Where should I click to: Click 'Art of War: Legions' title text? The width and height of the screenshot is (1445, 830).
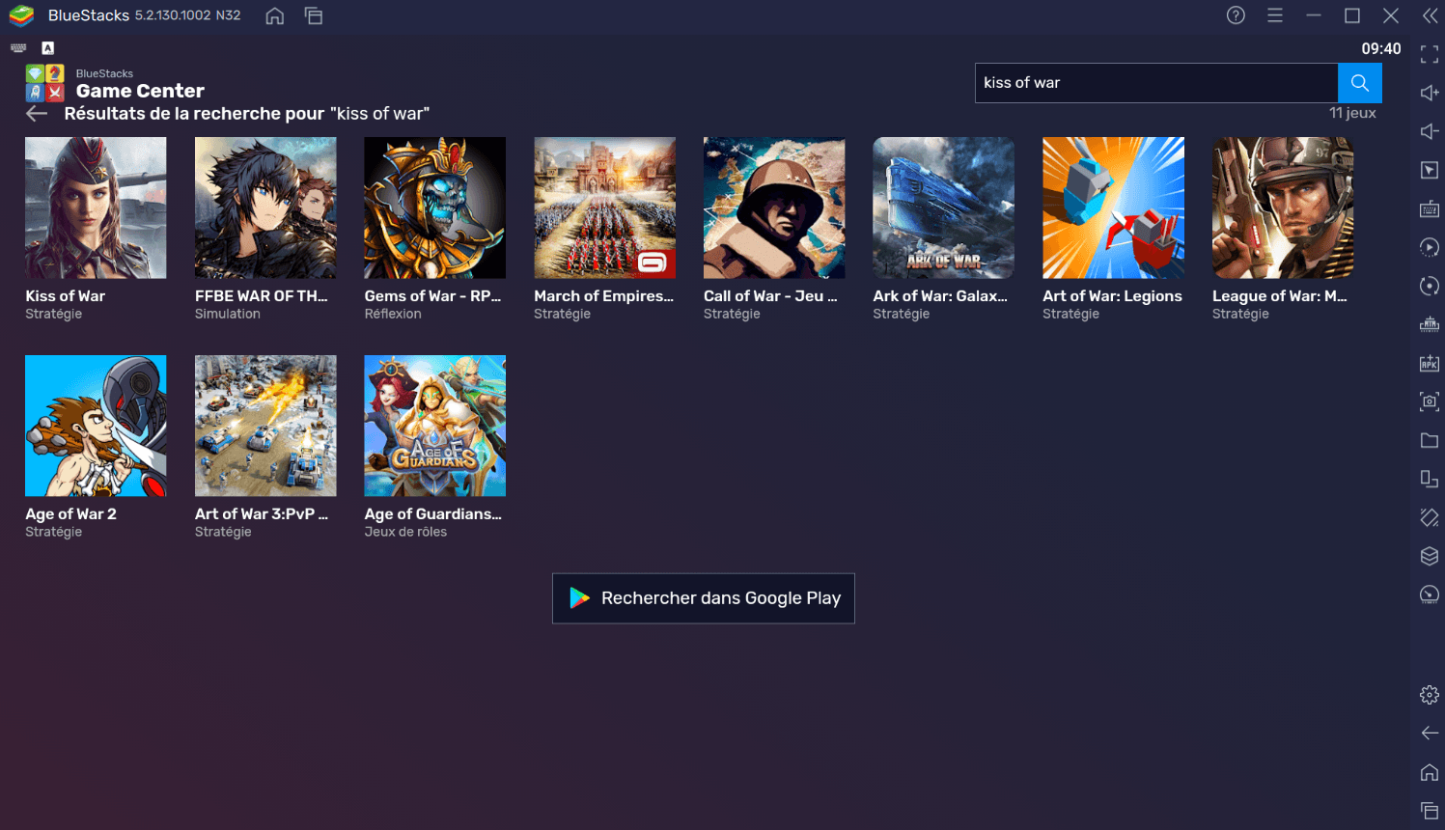click(x=1112, y=296)
